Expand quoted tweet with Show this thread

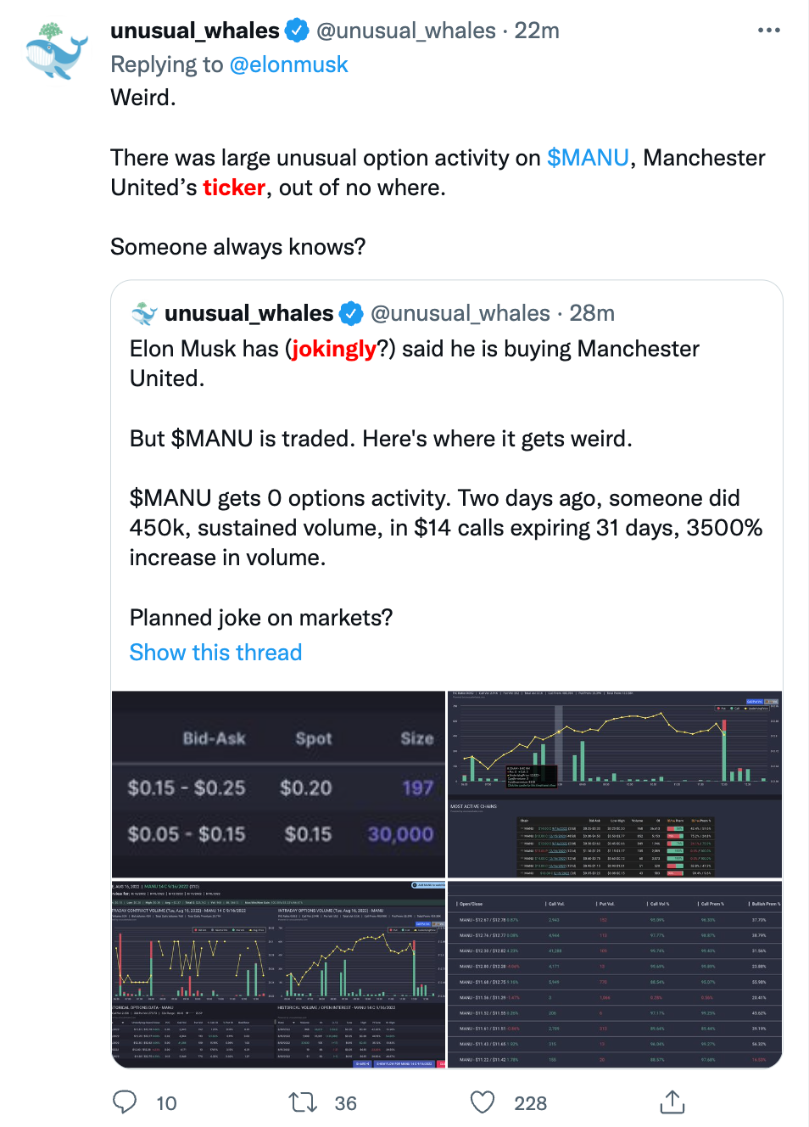(x=215, y=653)
